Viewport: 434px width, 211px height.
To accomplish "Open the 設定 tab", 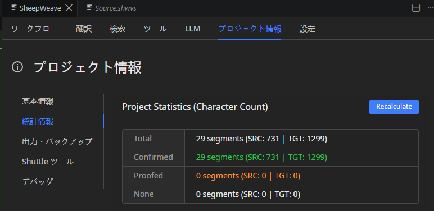I will (x=308, y=29).
